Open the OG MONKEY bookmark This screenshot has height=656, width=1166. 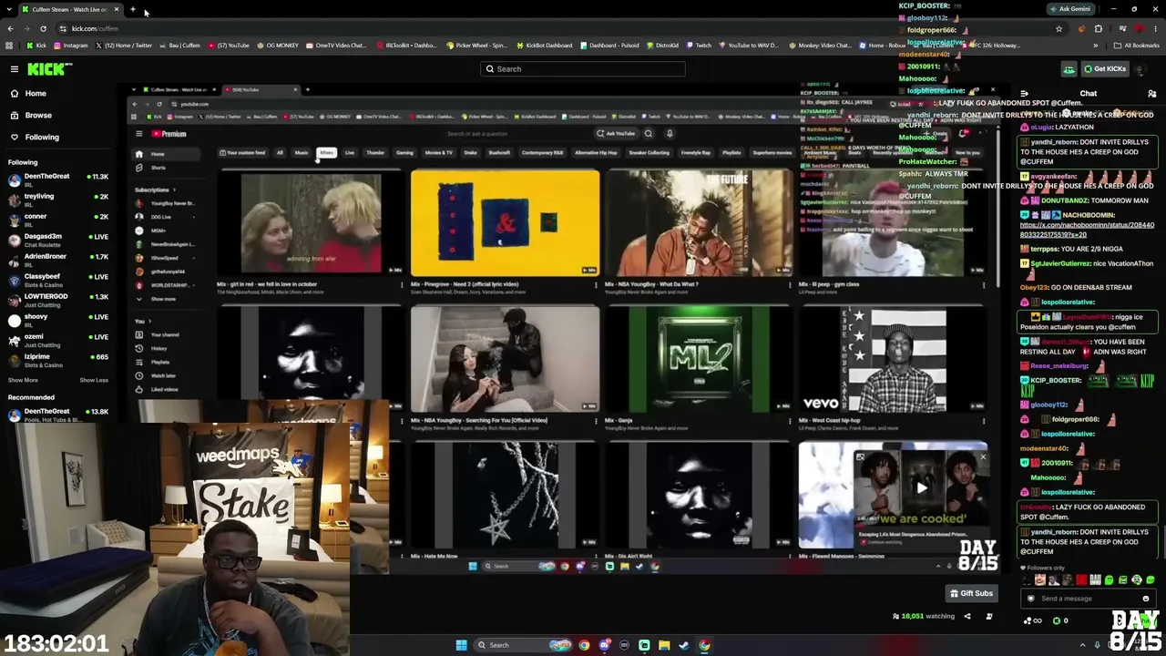pyautogui.click(x=279, y=46)
